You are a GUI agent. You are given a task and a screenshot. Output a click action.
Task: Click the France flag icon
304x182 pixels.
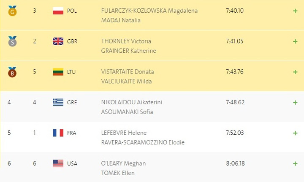(58, 133)
